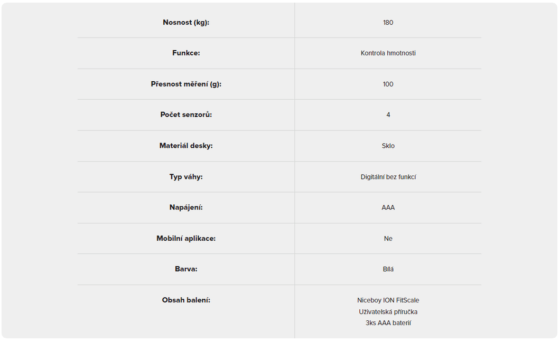The width and height of the screenshot is (560, 342).
Task: Click the "Počet senzorů:" label
Action: [x=186, y=115]
